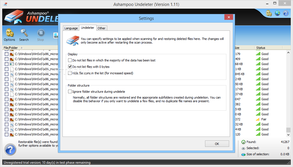Click the eye icon beside Selected

point(243,148)
